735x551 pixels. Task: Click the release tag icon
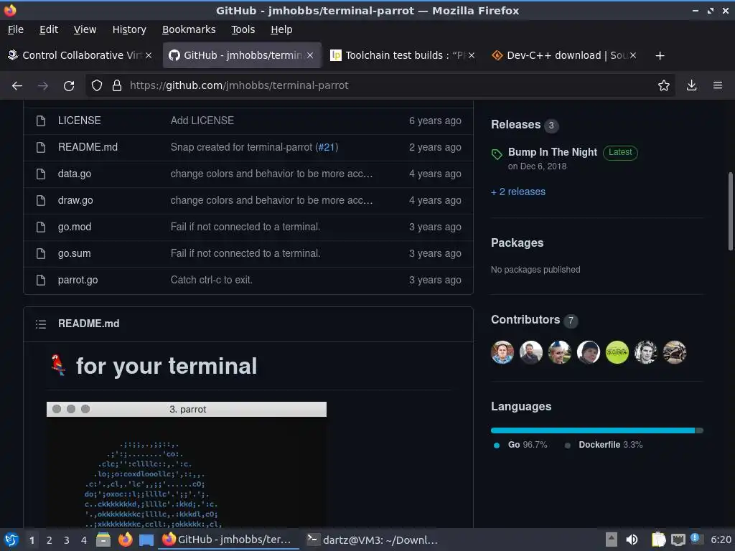(497, 154)
